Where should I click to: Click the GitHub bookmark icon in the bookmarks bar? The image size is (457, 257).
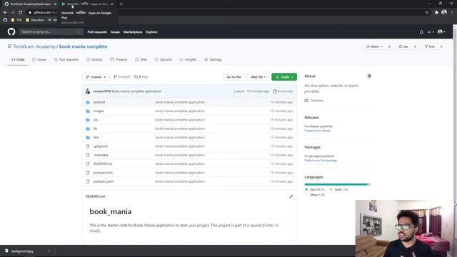click(x=5, y=20)
